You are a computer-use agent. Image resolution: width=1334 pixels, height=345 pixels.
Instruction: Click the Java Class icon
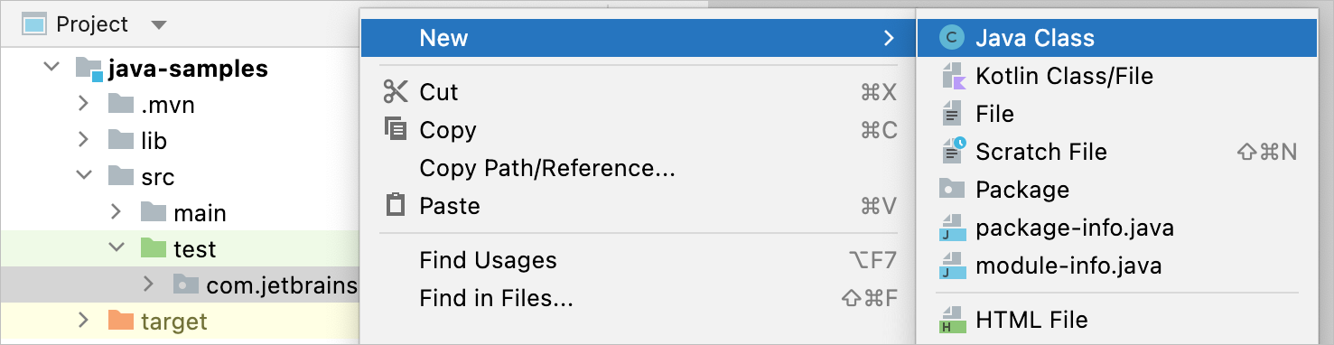click(x=952, y=38)
